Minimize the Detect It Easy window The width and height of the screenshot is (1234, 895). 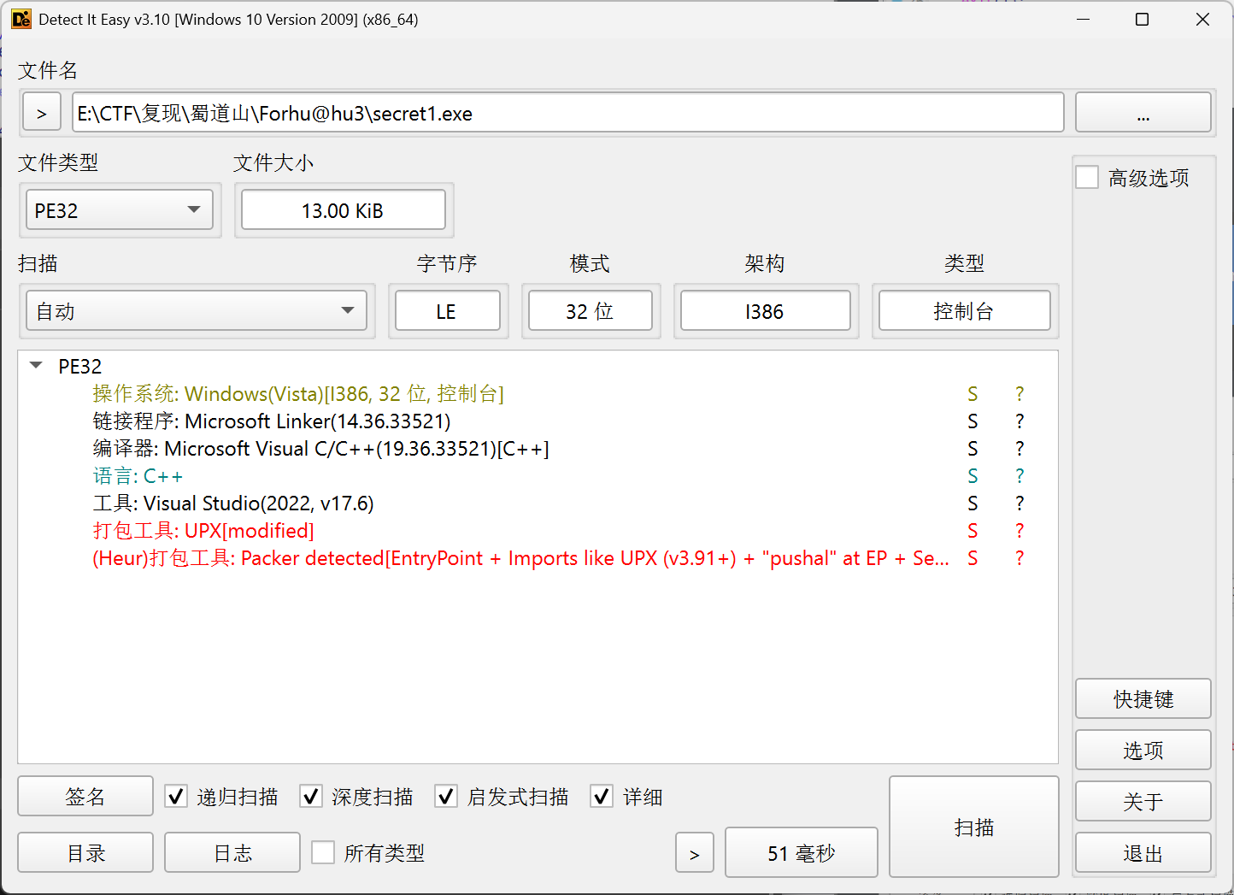(x=1083, y=19)
